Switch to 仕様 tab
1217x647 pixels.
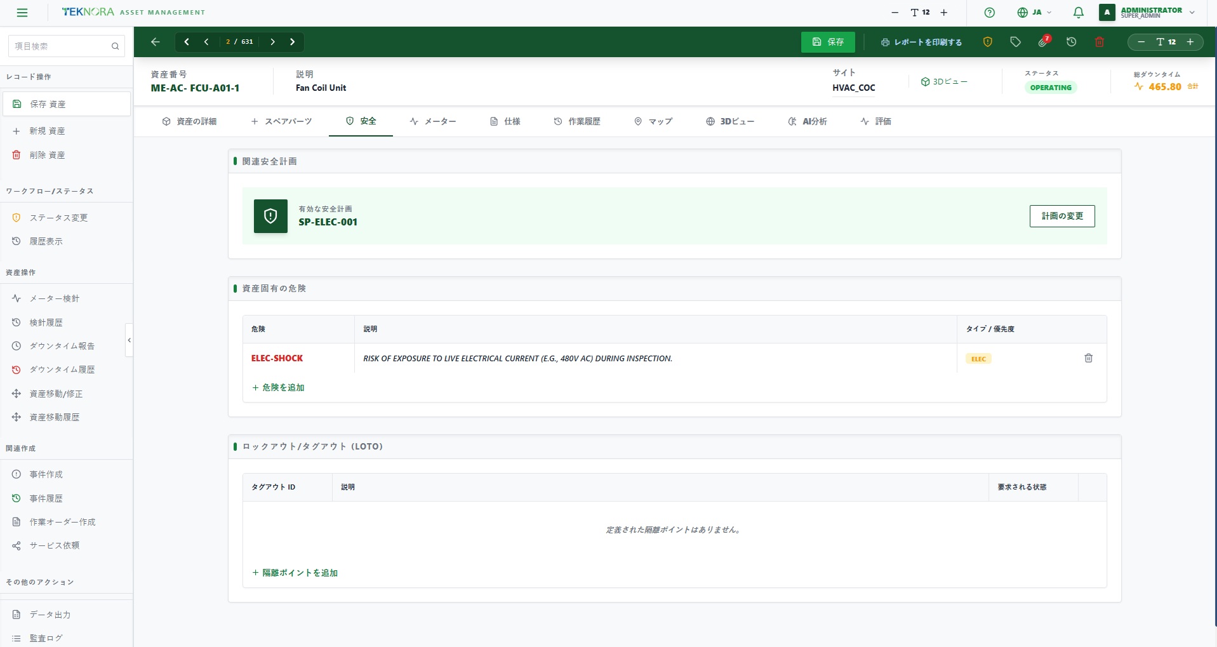click(x=505, y=121)
